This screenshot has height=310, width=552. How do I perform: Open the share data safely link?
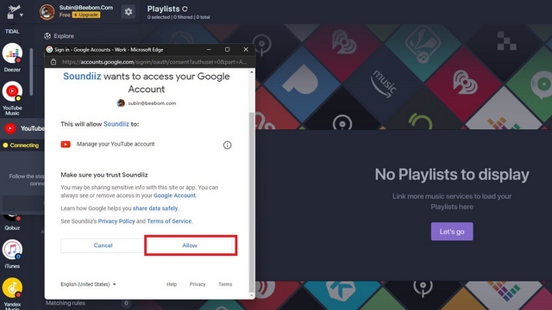tap(155, 208)
